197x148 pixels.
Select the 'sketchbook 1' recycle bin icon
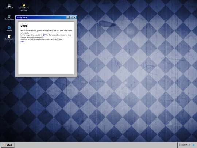pos(9,18)
